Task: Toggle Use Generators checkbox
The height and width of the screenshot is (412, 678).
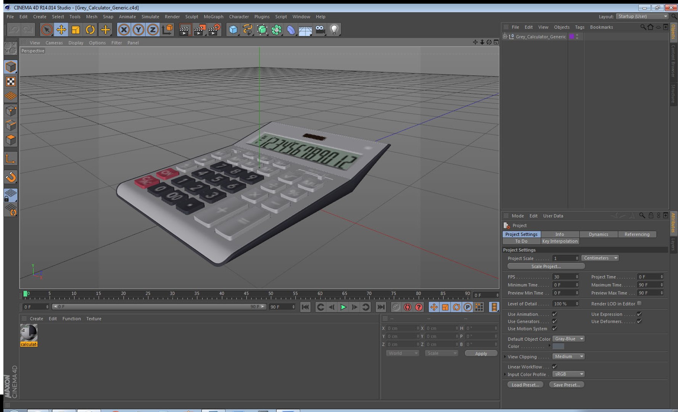Action: click(x=554, y=321)
